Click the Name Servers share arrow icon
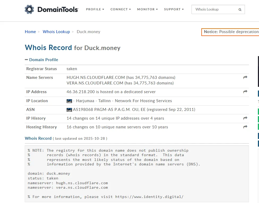The width and height of the screenshot is (259, 203). [x=245, y=77]
